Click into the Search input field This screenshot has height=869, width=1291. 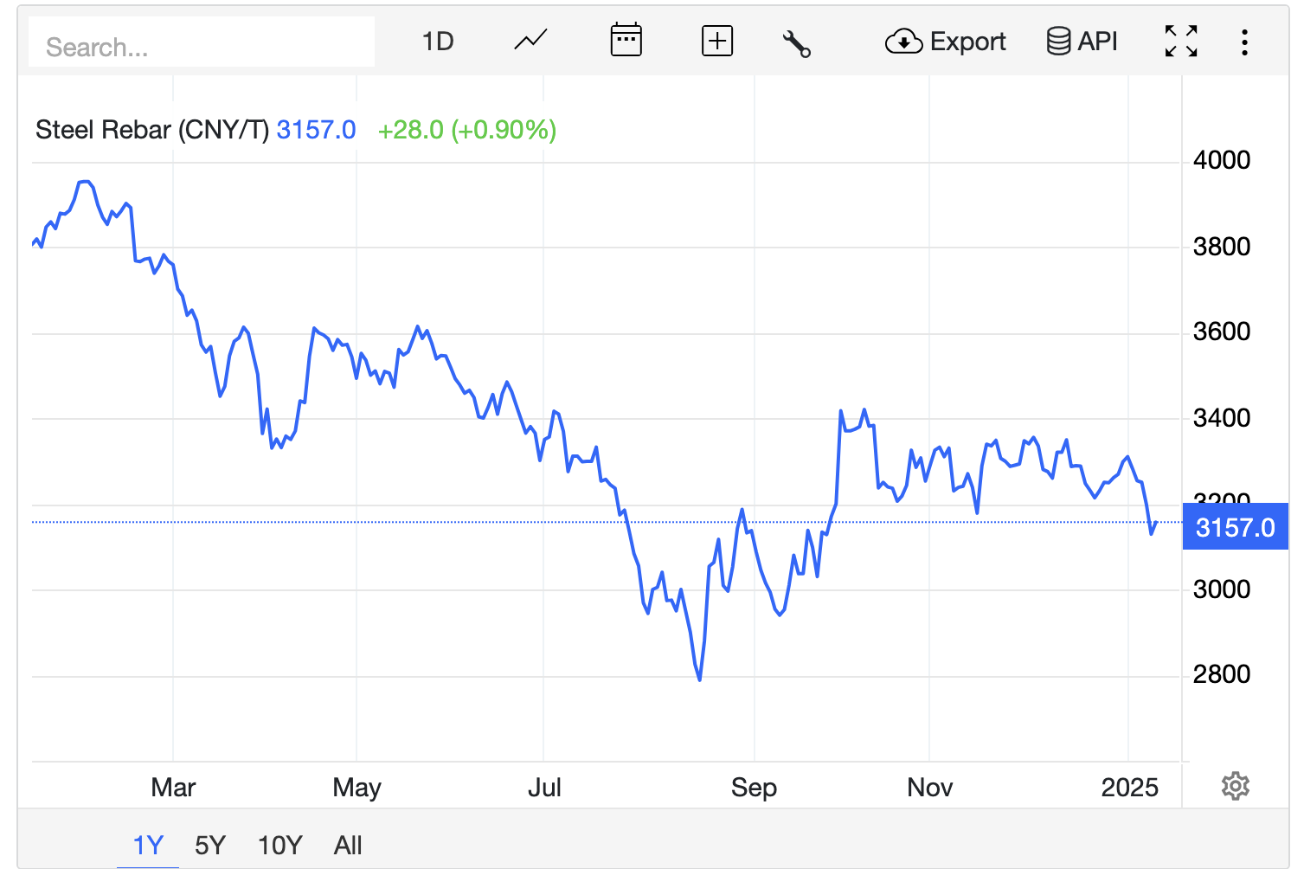click(202, 47)
